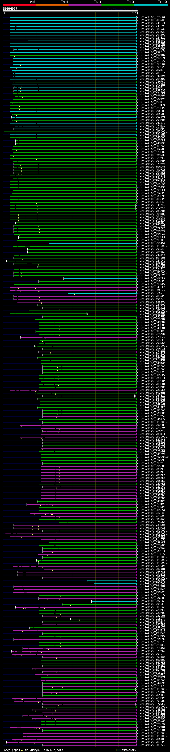The image size is (170, 752).
Task: Select hit label UniRef100_Q499S6
Action: coord(152,683)
